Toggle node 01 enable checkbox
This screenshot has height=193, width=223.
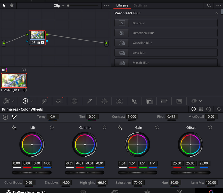(43, 42)
